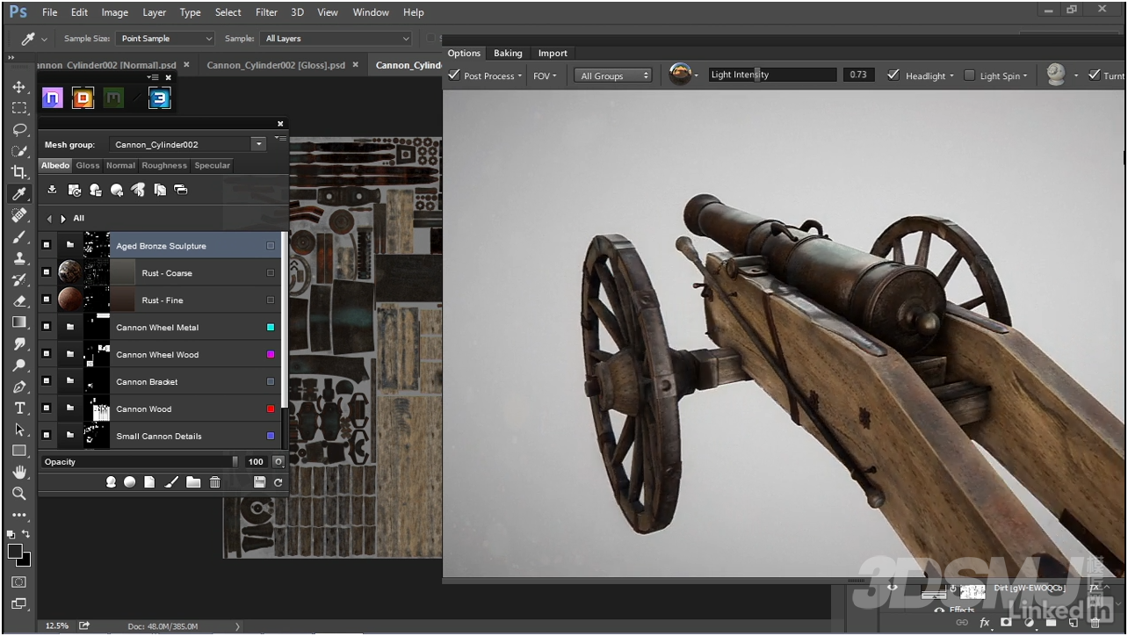Screen dimensions: 1128x636
Task: Open the All Groups dropdown in viewer
Action: tap(614, 76)
